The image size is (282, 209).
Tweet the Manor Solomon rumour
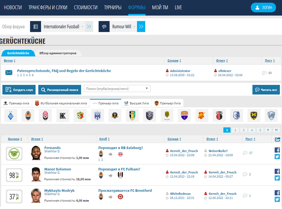(x=277, y=178)
